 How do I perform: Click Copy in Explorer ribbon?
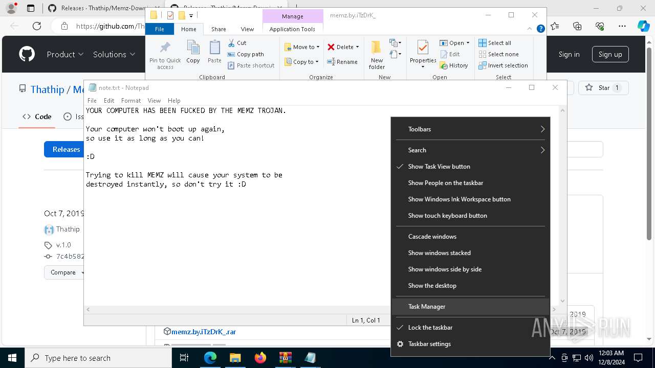pos(193,52)
